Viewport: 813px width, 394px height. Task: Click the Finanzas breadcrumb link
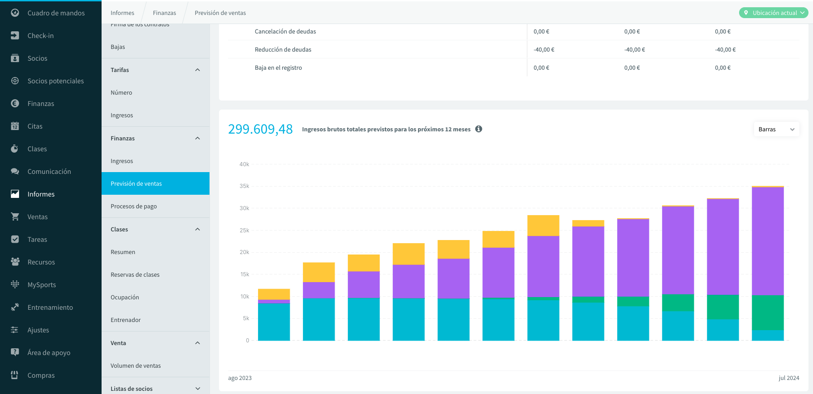click(x=164, y=13)
